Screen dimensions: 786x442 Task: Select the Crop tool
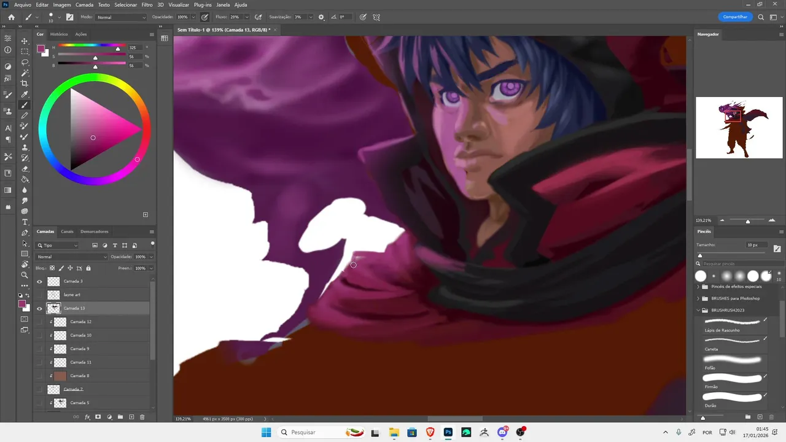coord(25,83)
